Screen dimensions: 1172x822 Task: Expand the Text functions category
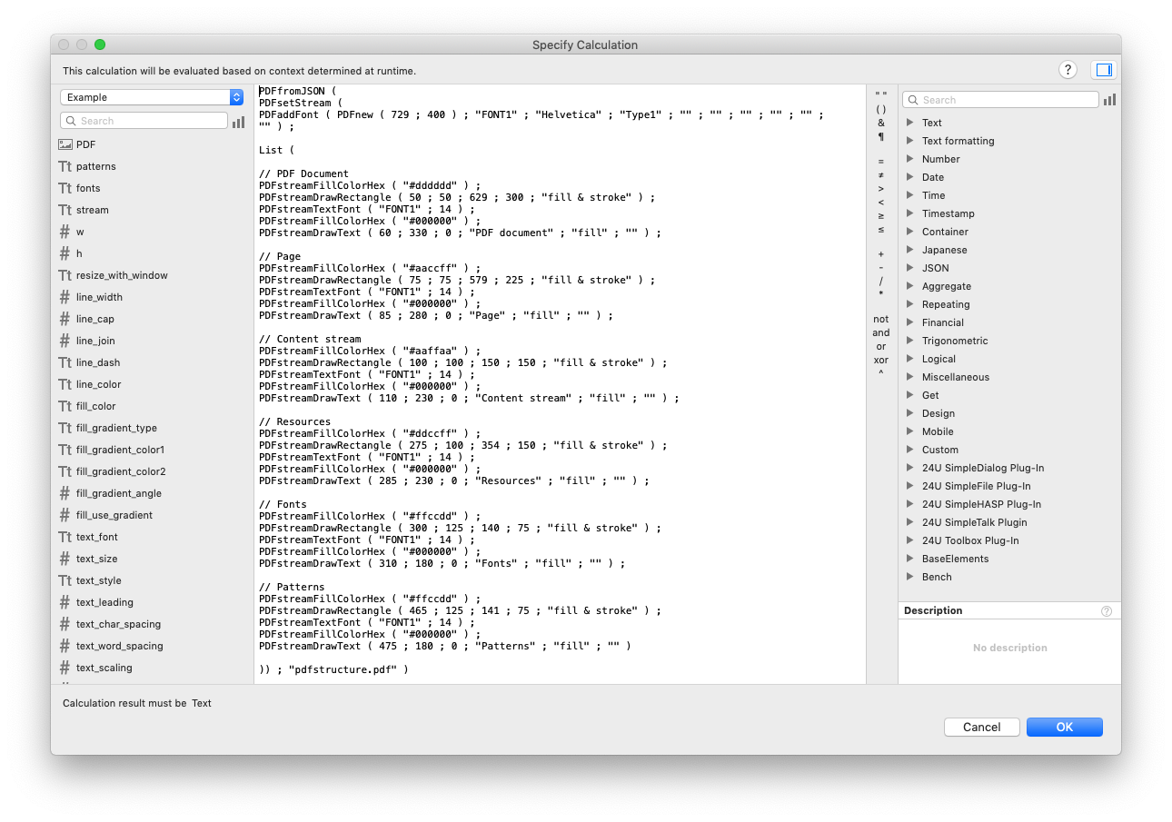tap(910, 123)
